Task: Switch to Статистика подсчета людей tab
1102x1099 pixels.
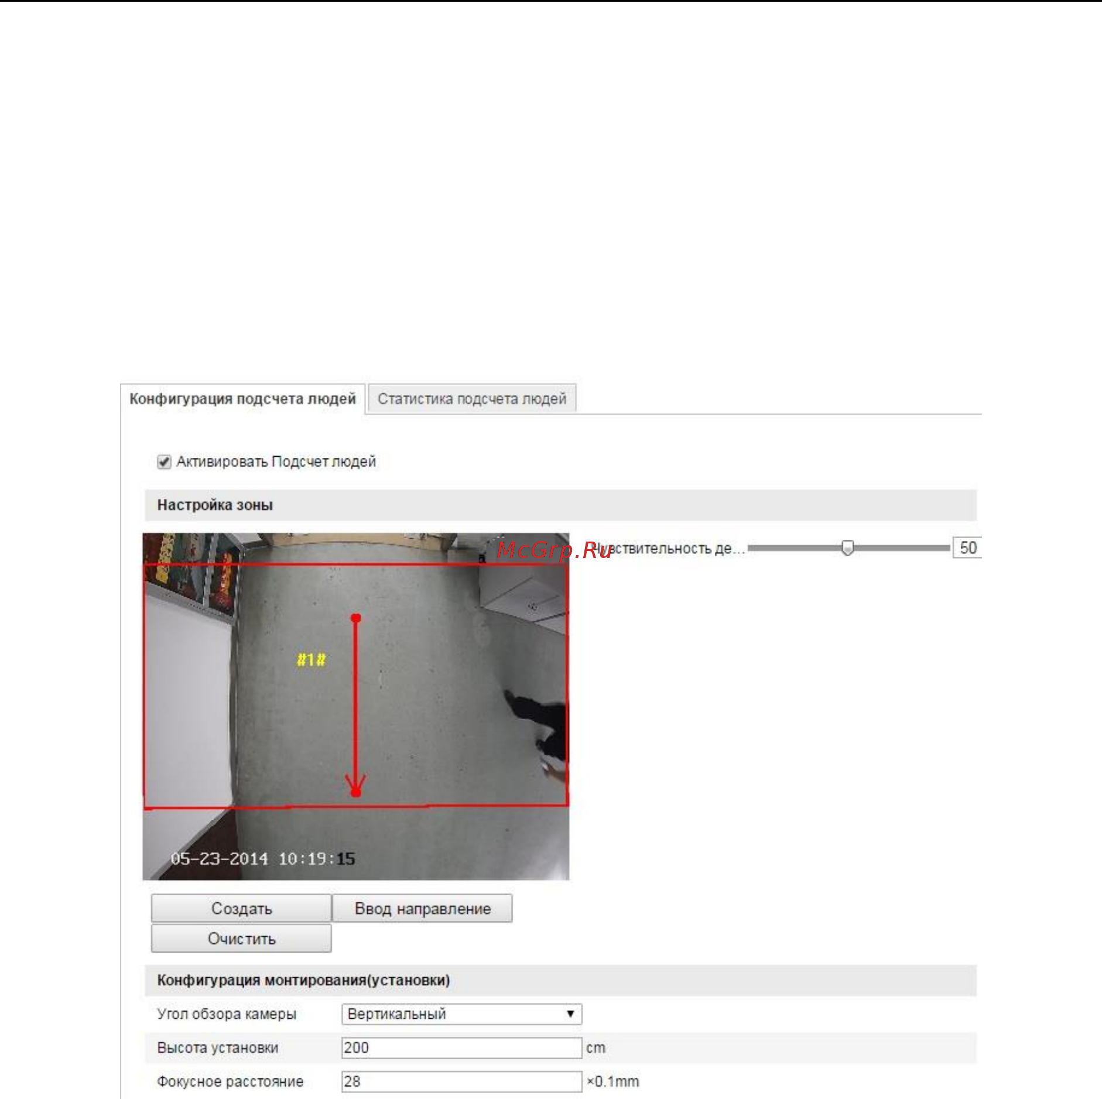Action: point(472,399)
